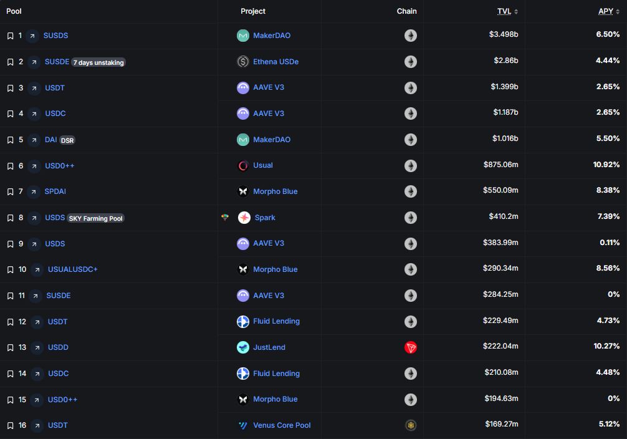Click the Spark project logo icon

pyautogui.click(x=244, y=218)
